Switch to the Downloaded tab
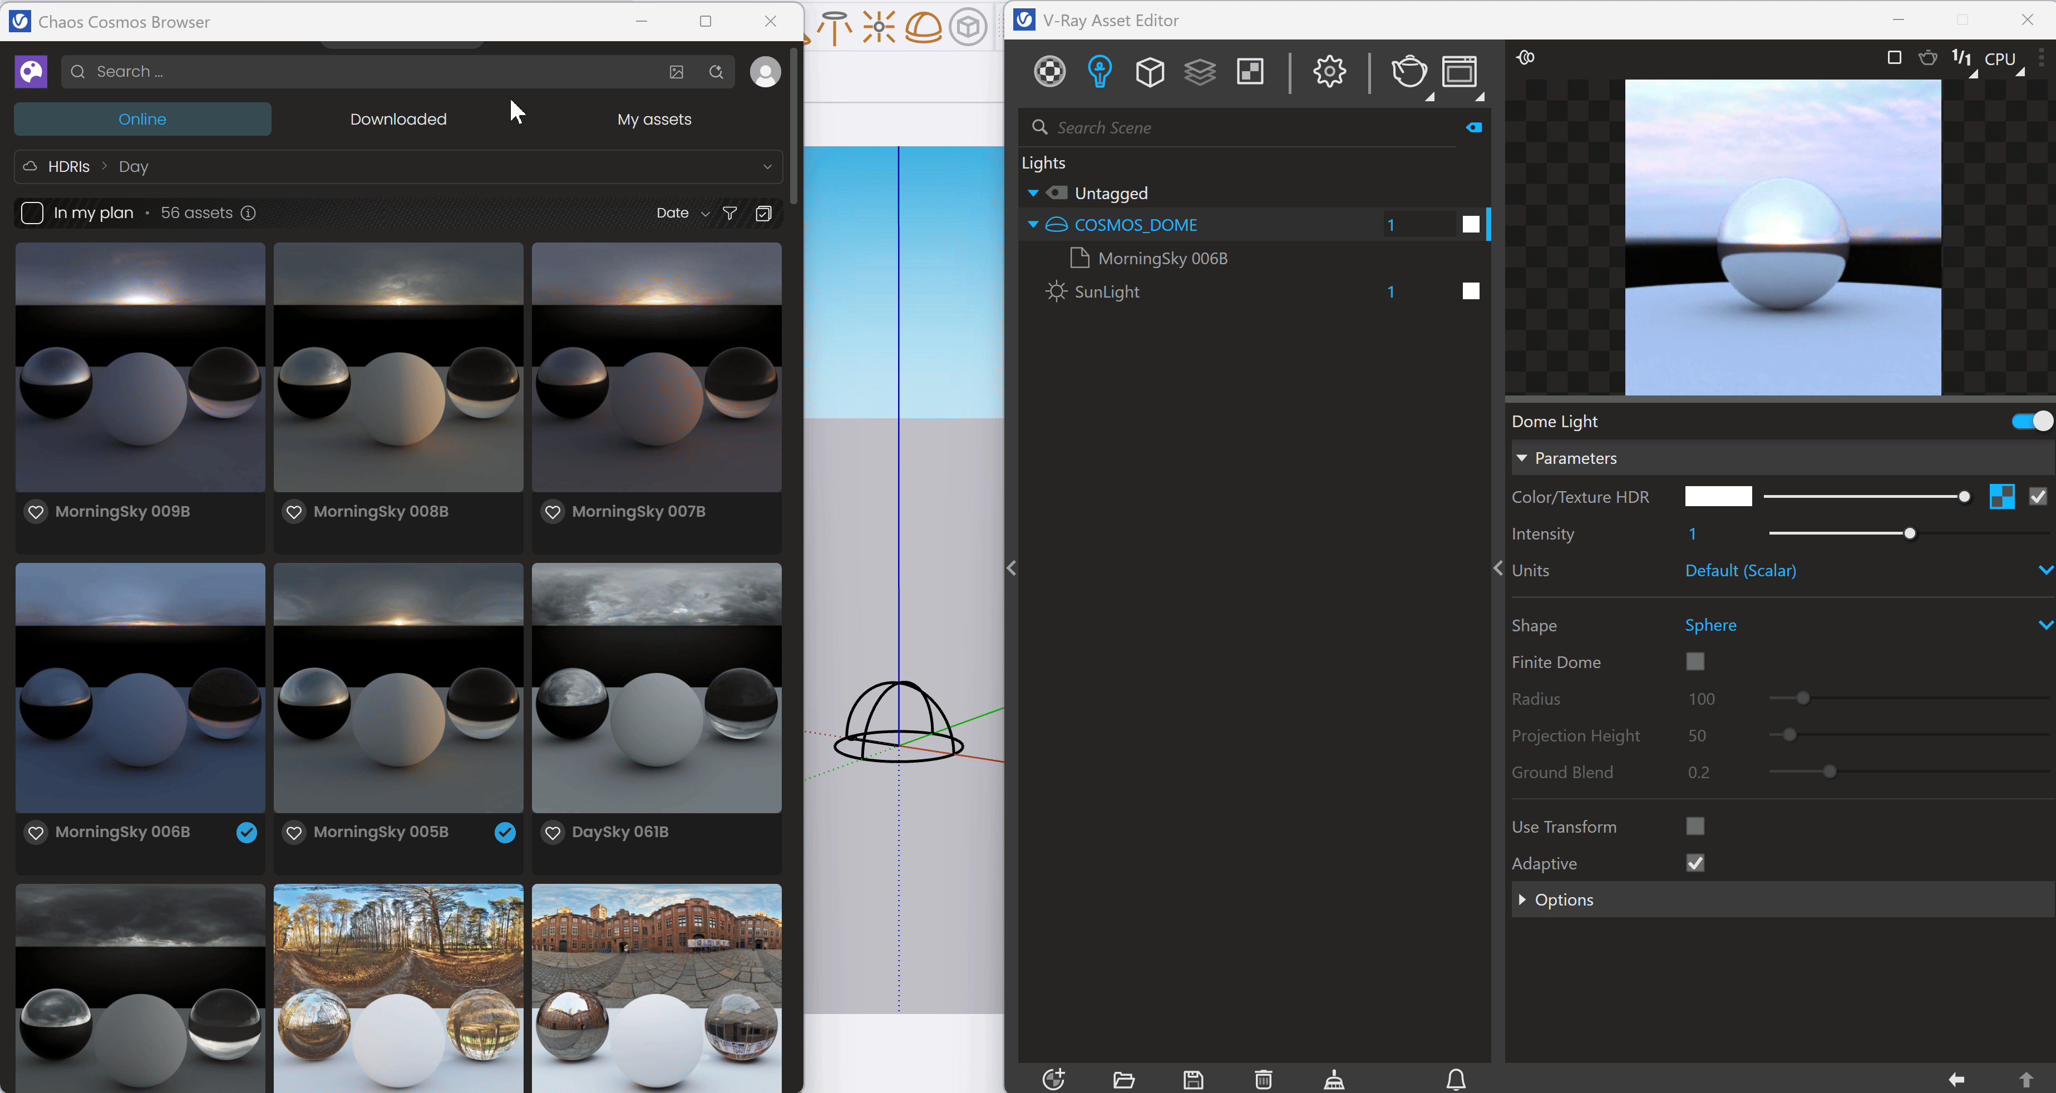This screenshot has width=2056, height=1093. pyautogui.click(x=398, y=120)
